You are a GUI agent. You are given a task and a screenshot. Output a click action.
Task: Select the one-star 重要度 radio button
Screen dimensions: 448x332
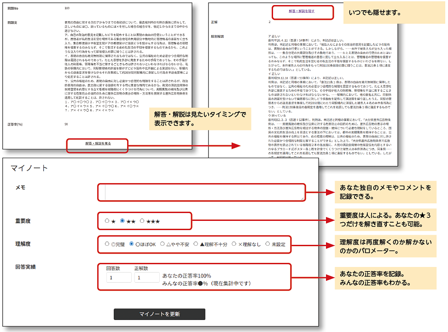[x=107, y=221]
